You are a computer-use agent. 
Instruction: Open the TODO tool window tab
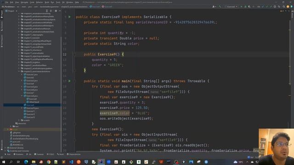click(50, 154)
